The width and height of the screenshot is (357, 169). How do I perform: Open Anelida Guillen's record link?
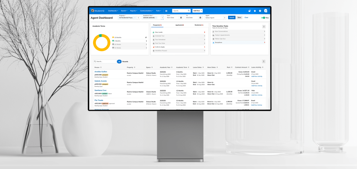pyautogui.click(x=100, y=71)
